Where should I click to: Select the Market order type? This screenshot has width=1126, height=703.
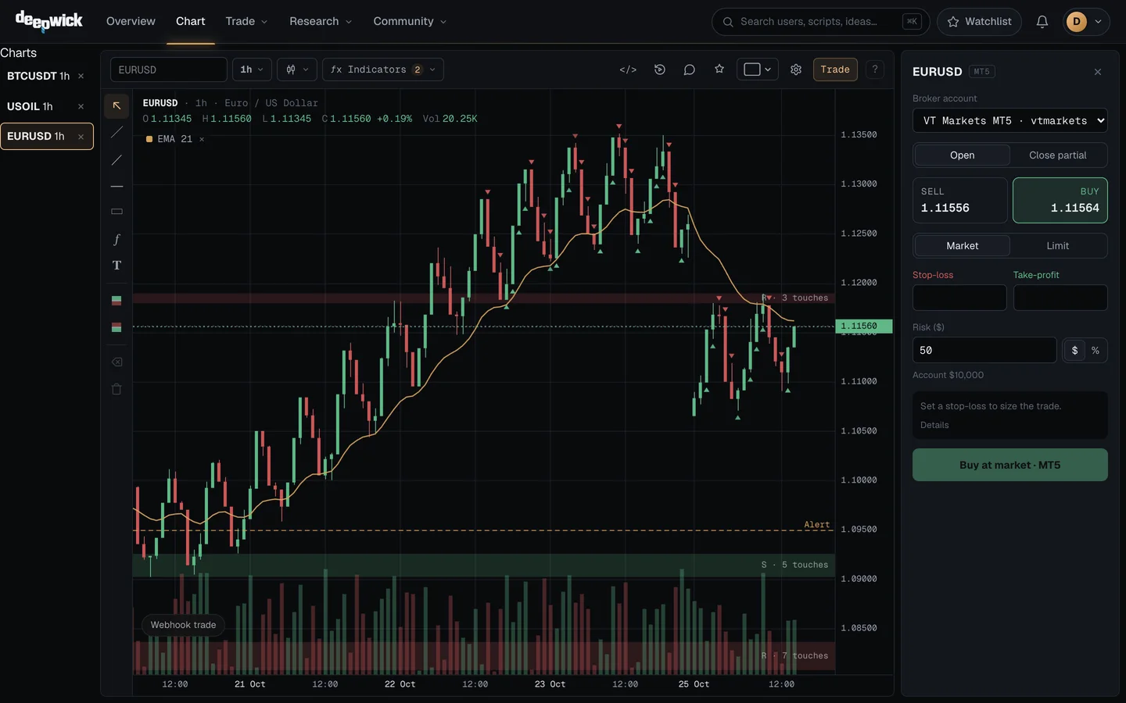coord(962,246)
